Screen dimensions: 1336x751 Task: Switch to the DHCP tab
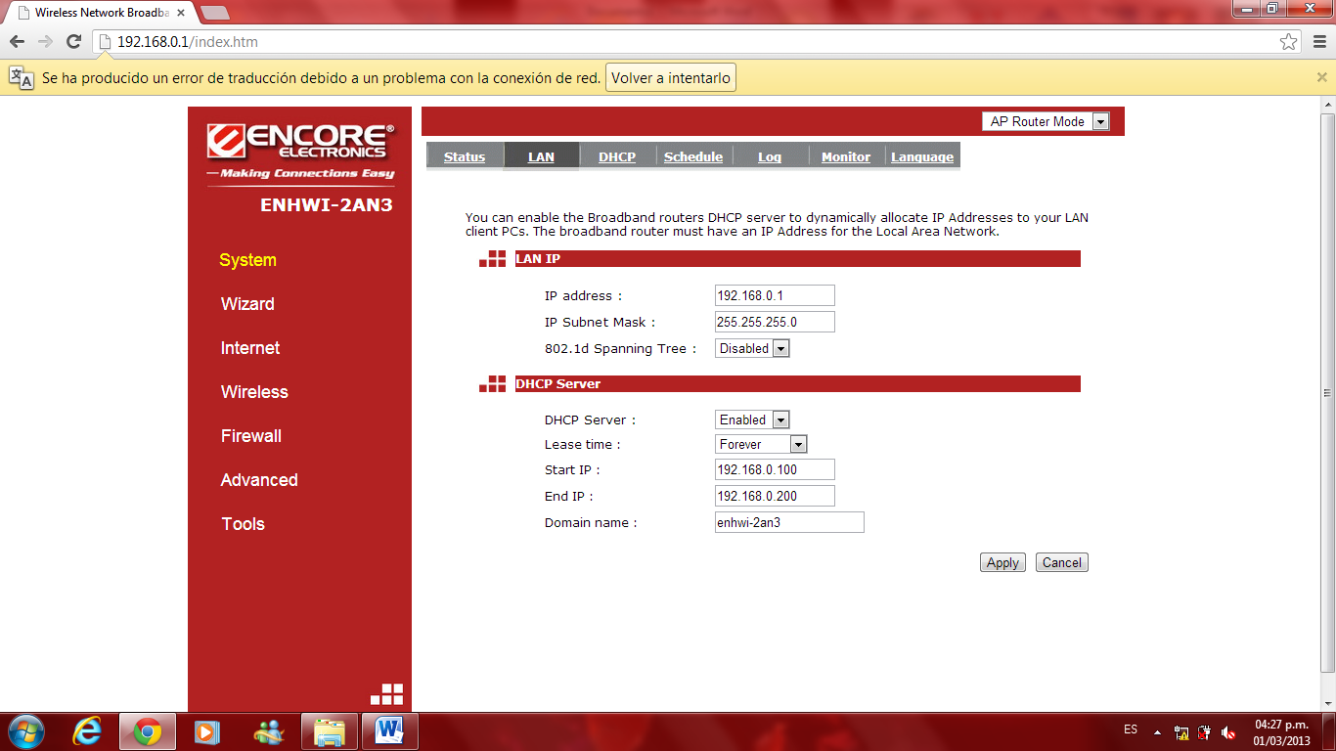[x=616, y=156]
